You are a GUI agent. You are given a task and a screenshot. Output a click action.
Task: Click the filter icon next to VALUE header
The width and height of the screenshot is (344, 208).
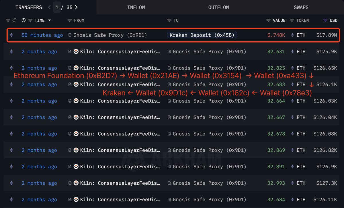coord(269,20)
